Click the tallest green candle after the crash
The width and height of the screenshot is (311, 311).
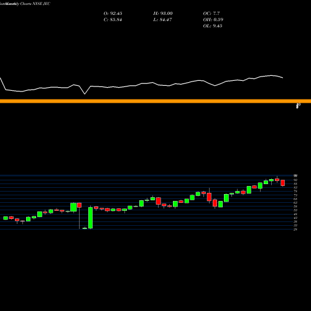(90, 218)
